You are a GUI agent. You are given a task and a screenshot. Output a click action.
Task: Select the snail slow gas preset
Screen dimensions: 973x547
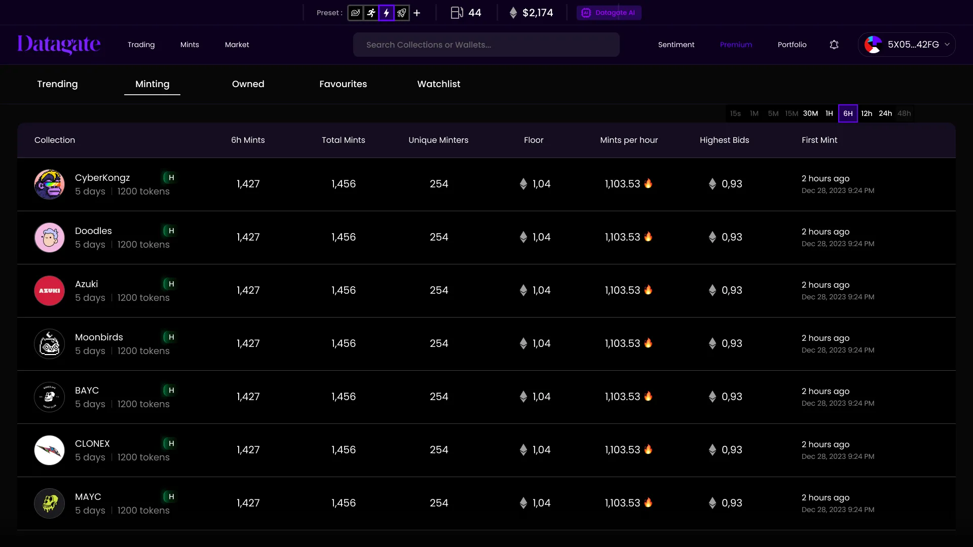356,13
